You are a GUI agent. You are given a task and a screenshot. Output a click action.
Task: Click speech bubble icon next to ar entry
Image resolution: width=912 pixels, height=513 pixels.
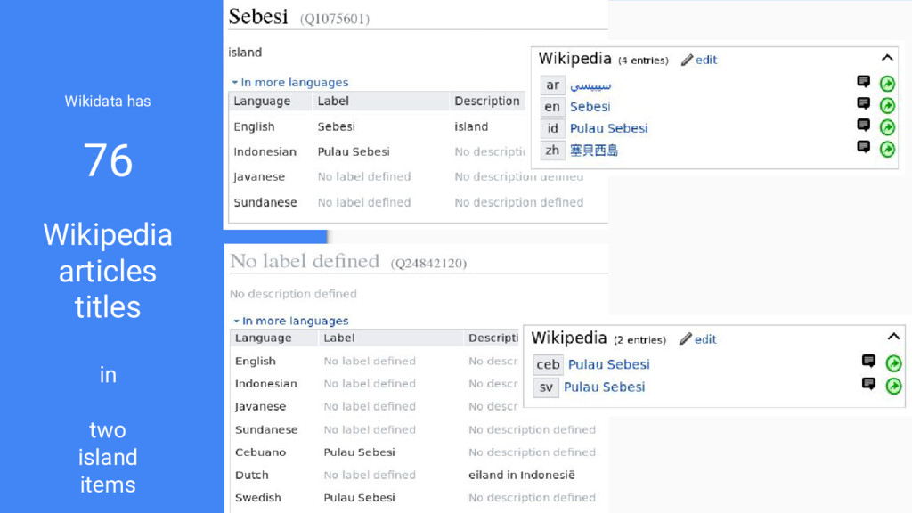click(x=864, y=82)
